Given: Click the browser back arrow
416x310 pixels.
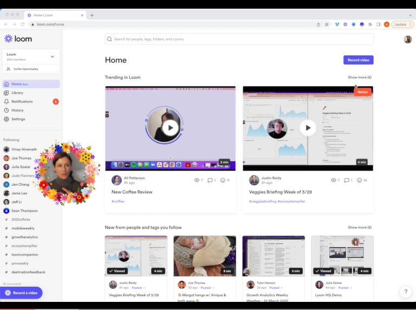Looking at the screenshot, I should [6, 24].
